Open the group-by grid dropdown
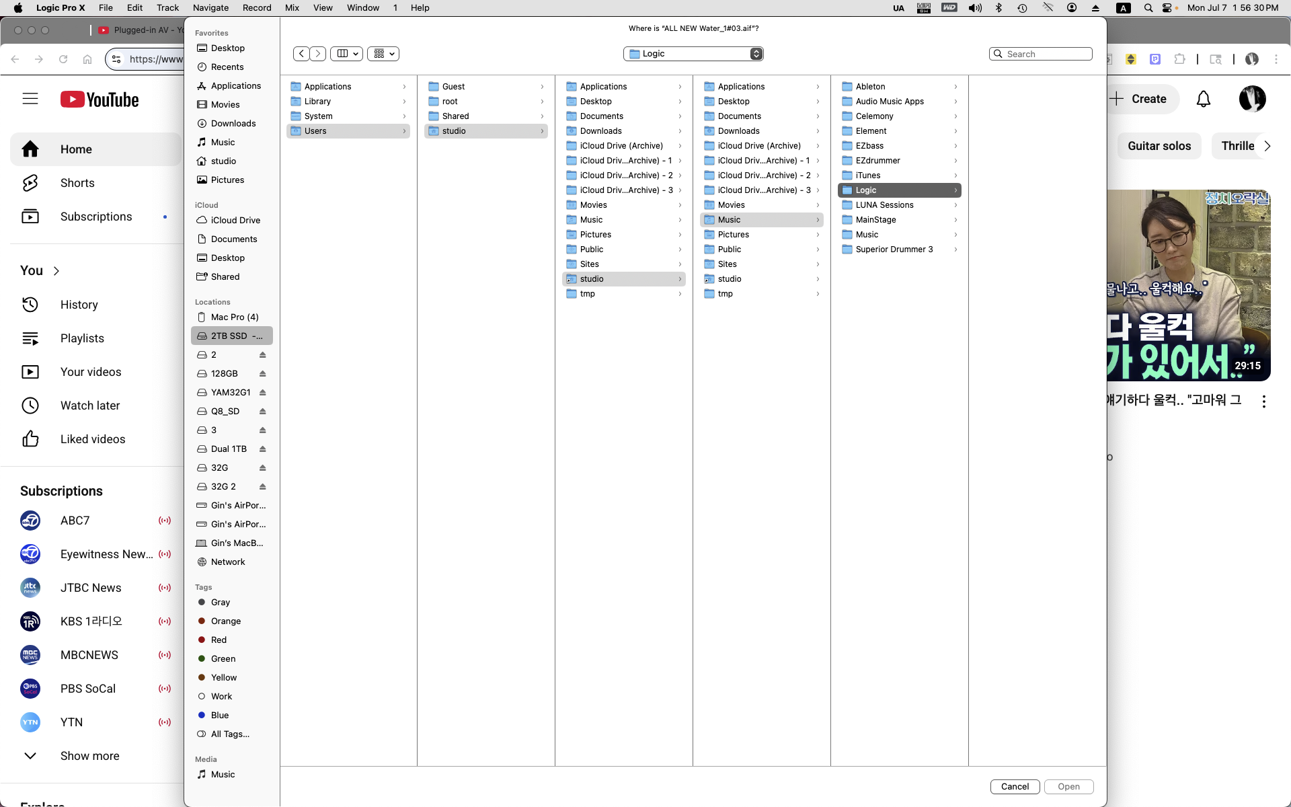The image size is (1291, 807). click(x=383, y=54)
